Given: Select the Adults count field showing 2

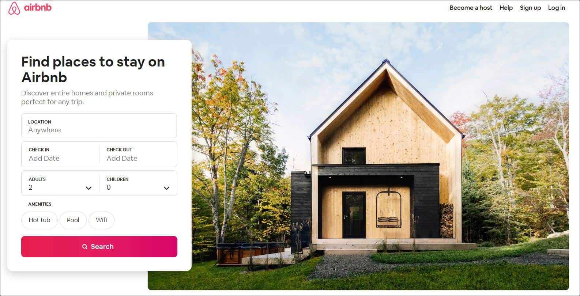Looking at the screenshot, I should (60, 183).
